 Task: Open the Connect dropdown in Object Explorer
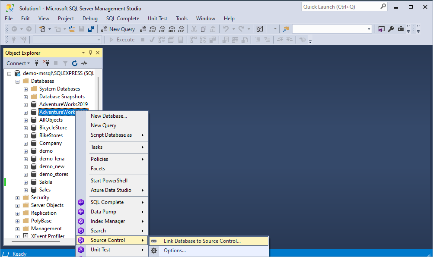[x=18, y=63]
